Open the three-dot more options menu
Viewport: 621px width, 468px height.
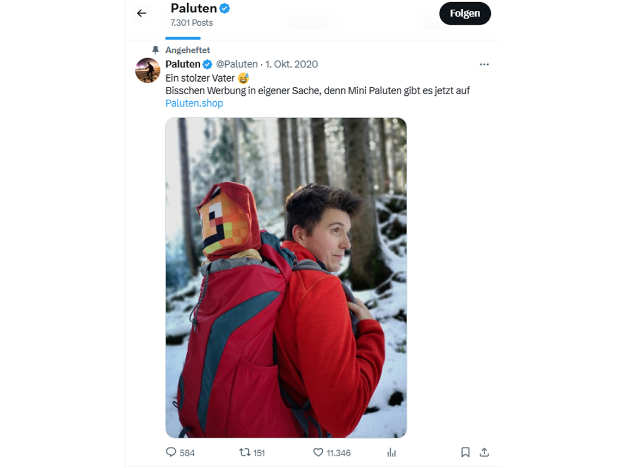pyautogui.click(x=484, y=64)
